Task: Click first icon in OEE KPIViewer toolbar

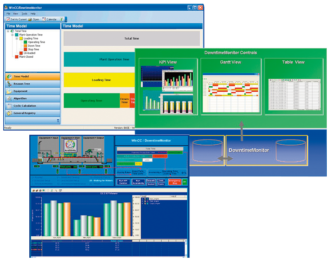Action: point(33,190)
